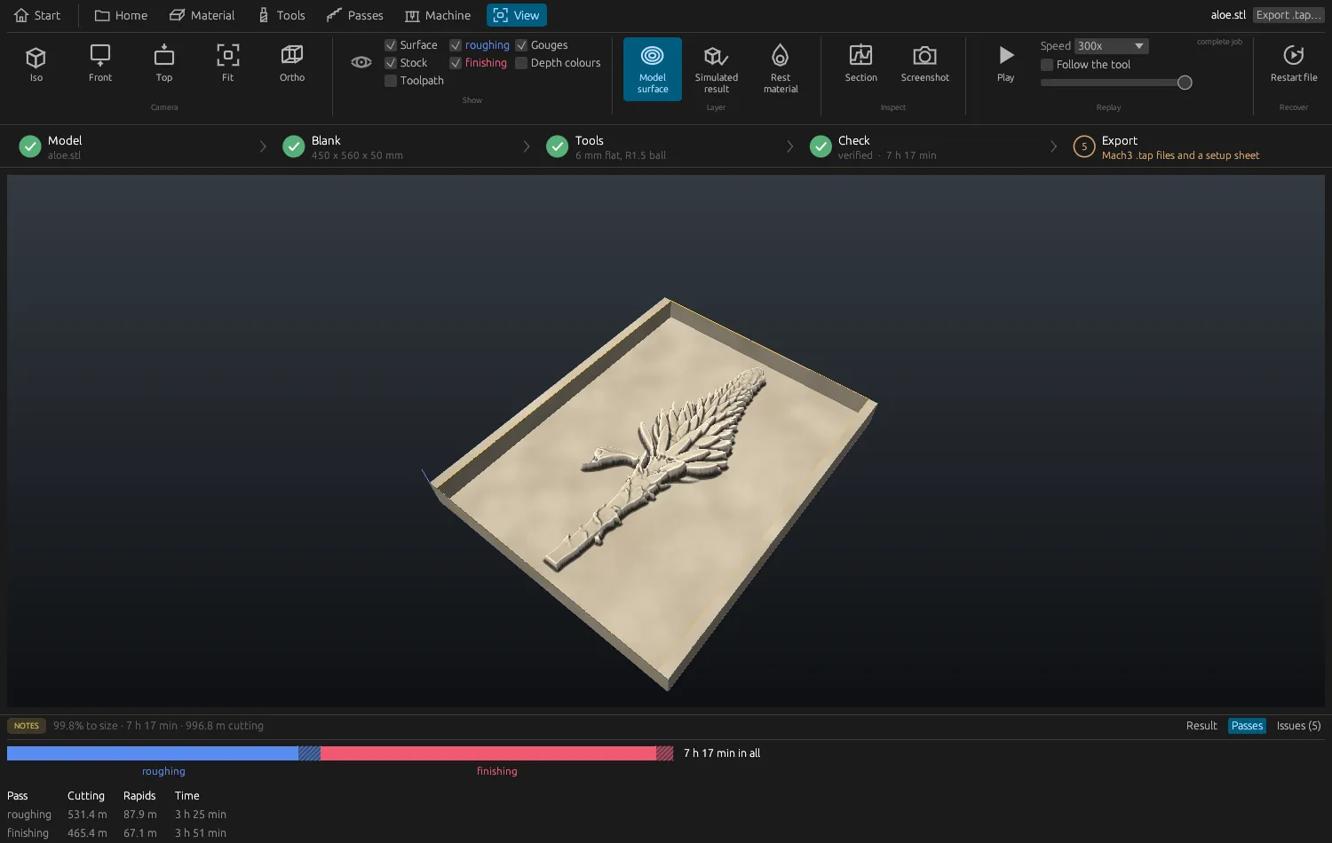Image resolution: width=1332 pixels, height=843 pixels.
Task: Set camera to Front view
Action: point(100,64)
